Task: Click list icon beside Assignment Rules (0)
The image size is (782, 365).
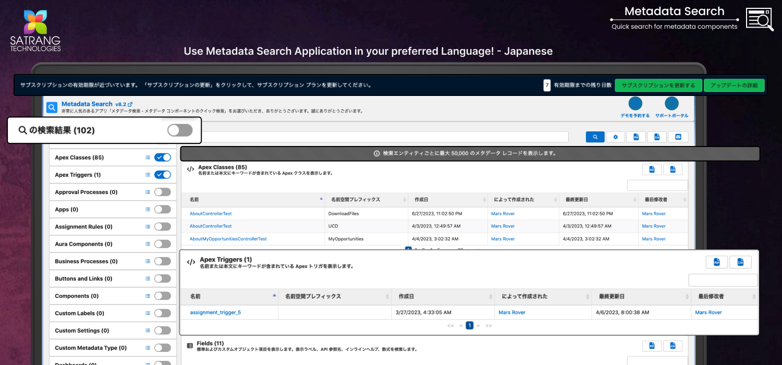Action: tap(148, 227)
